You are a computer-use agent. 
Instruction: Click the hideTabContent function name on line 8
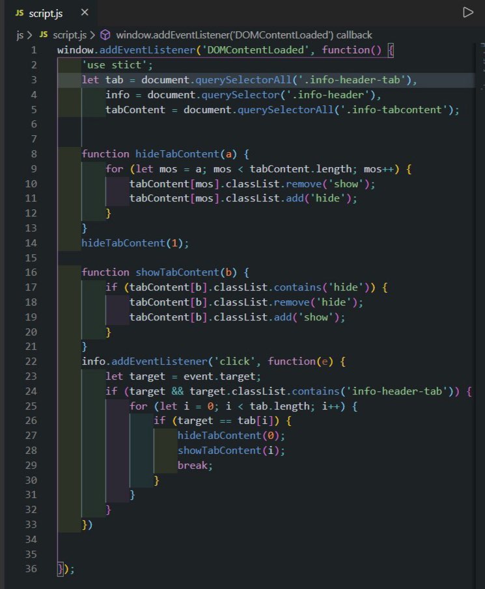[x=177, y=154]
